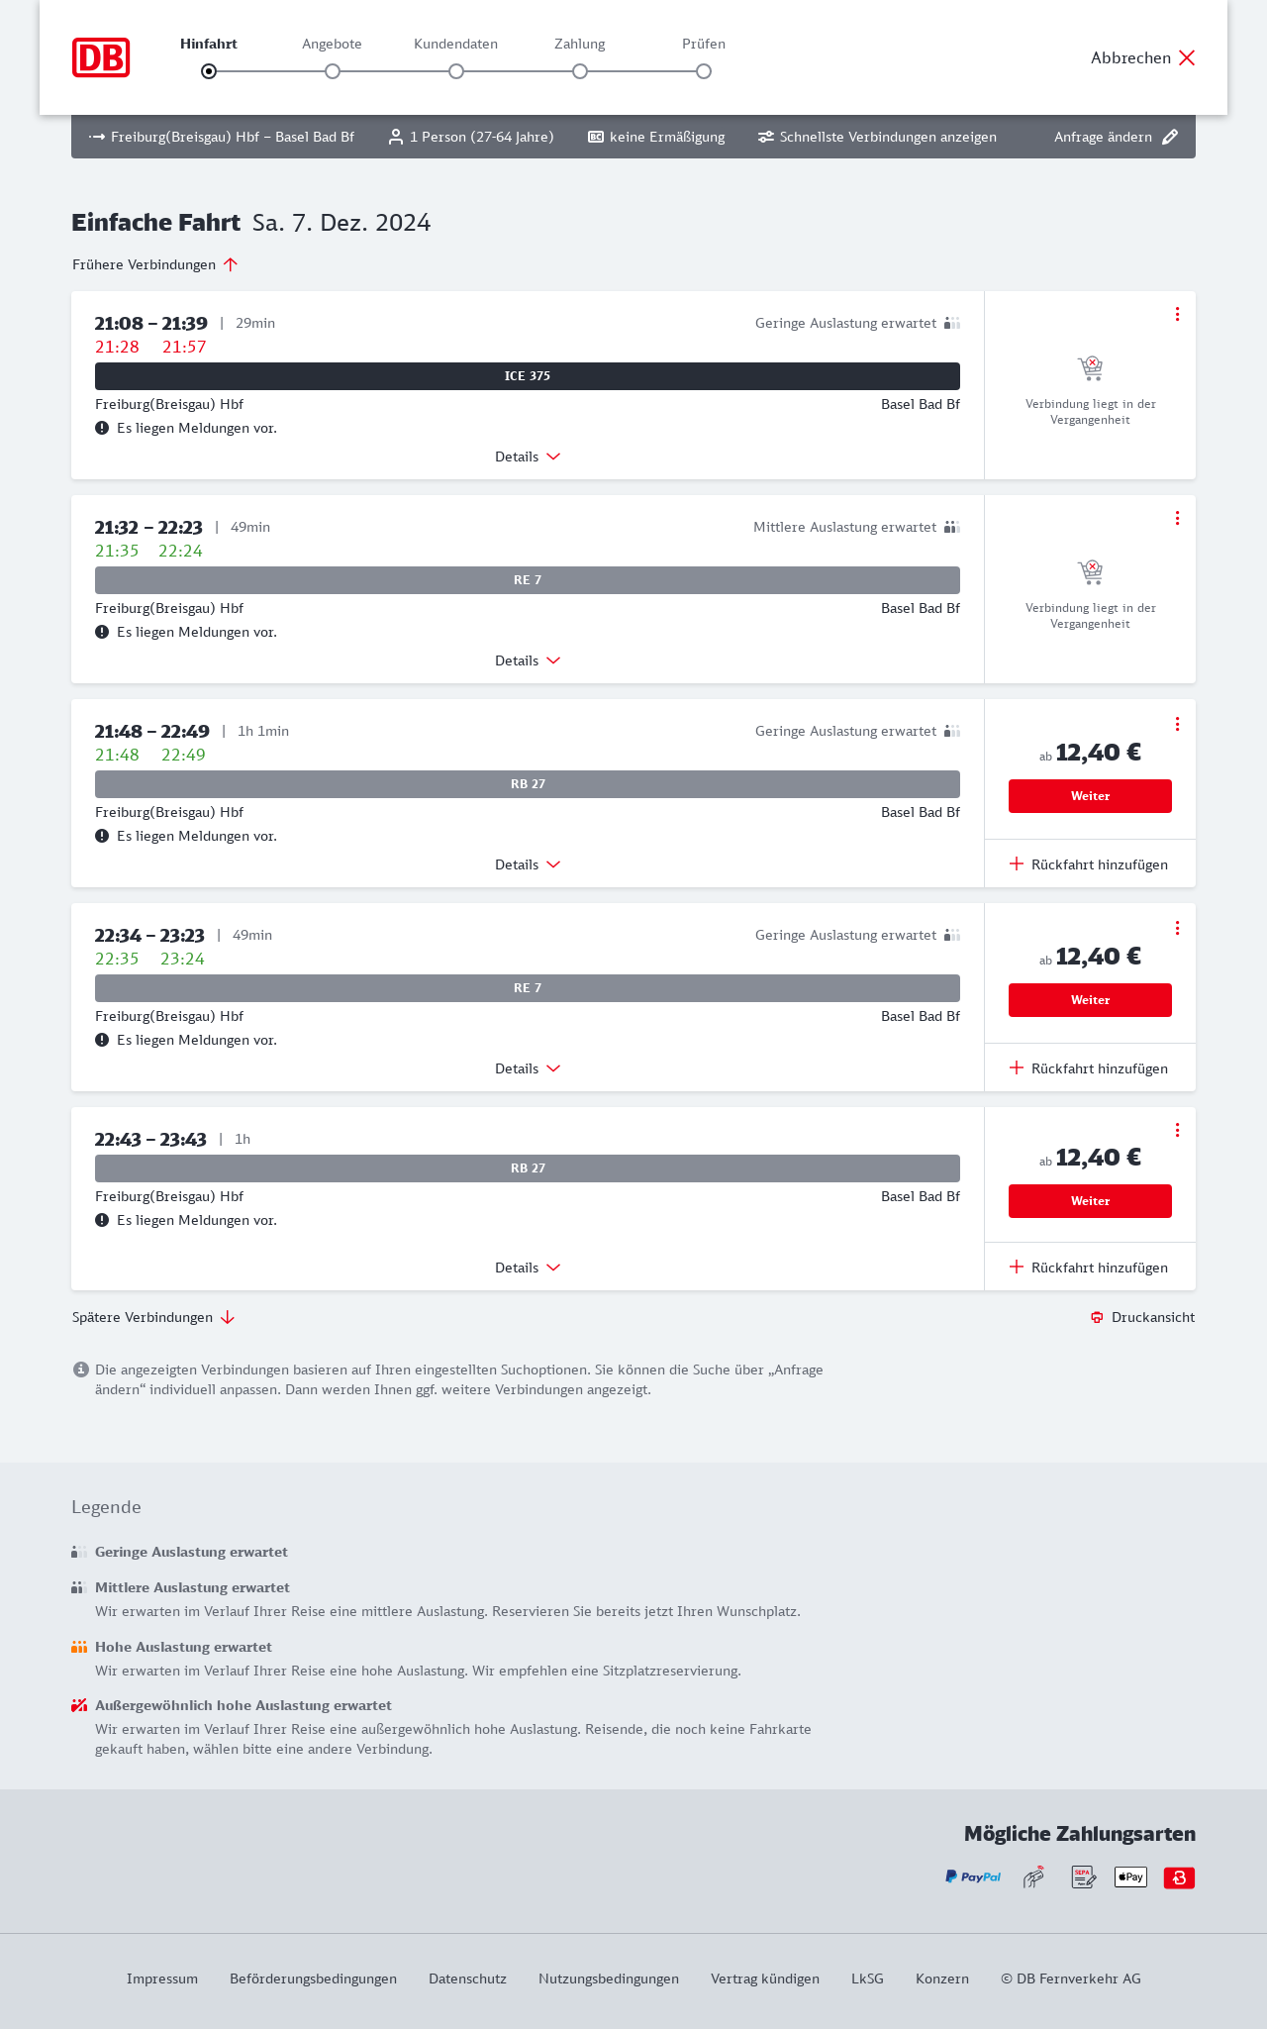Open three-dot menu for 21:48 RB 27 connection
1267x2029 pixels.
[1177, 724]
